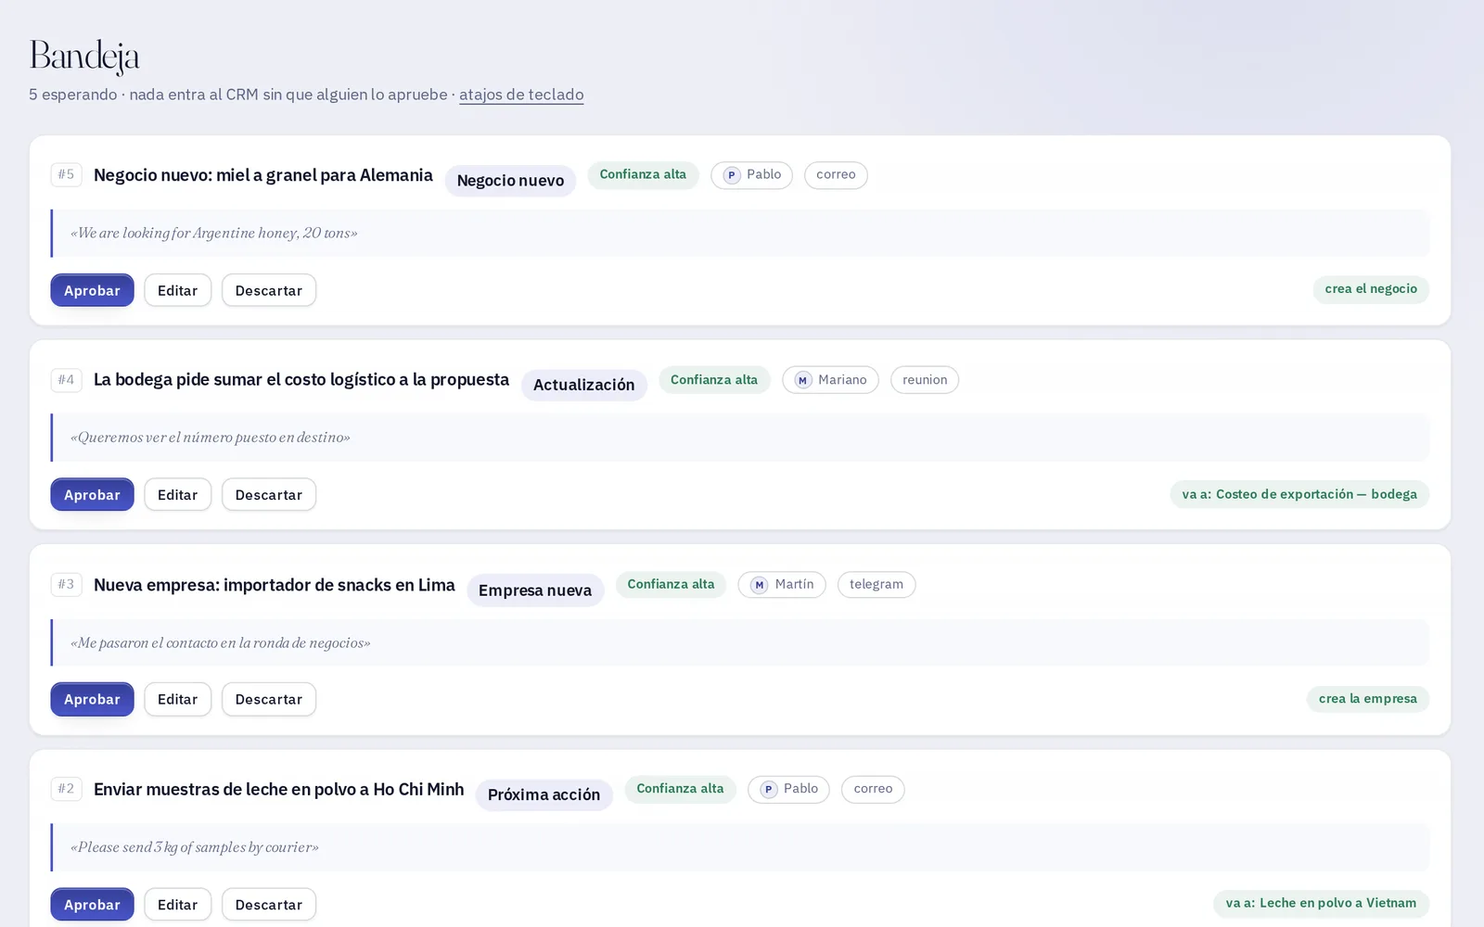Click the correo source chip on item #2
The height and width of the screenshot is (927, 1484).
873,790
